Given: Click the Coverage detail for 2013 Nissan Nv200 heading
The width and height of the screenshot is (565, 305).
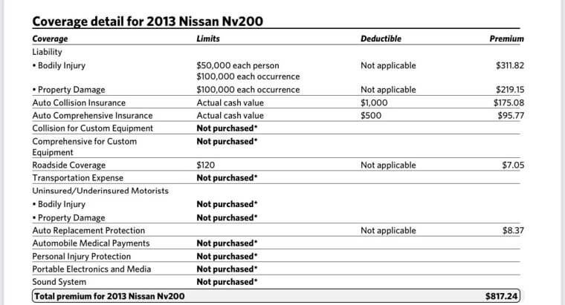Looking at the screenshot, I should click(148, 20).
